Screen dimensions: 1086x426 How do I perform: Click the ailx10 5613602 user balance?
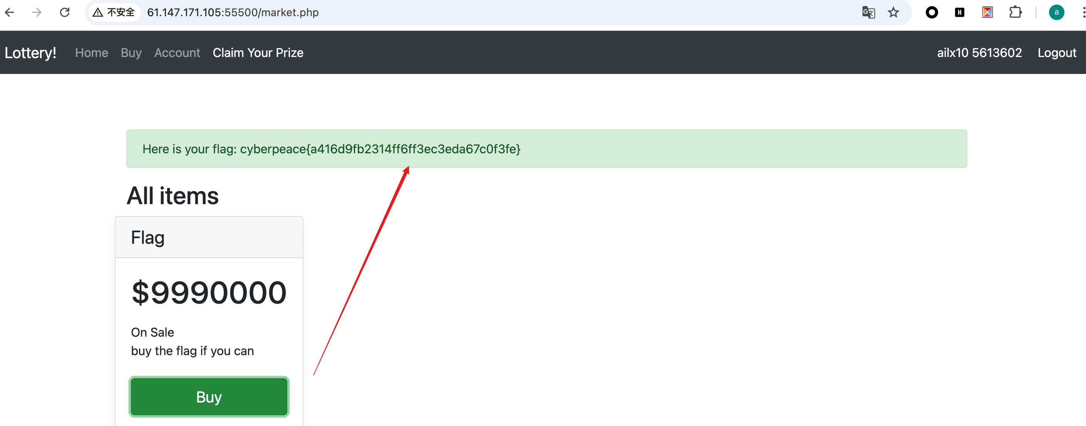[979, 53]
